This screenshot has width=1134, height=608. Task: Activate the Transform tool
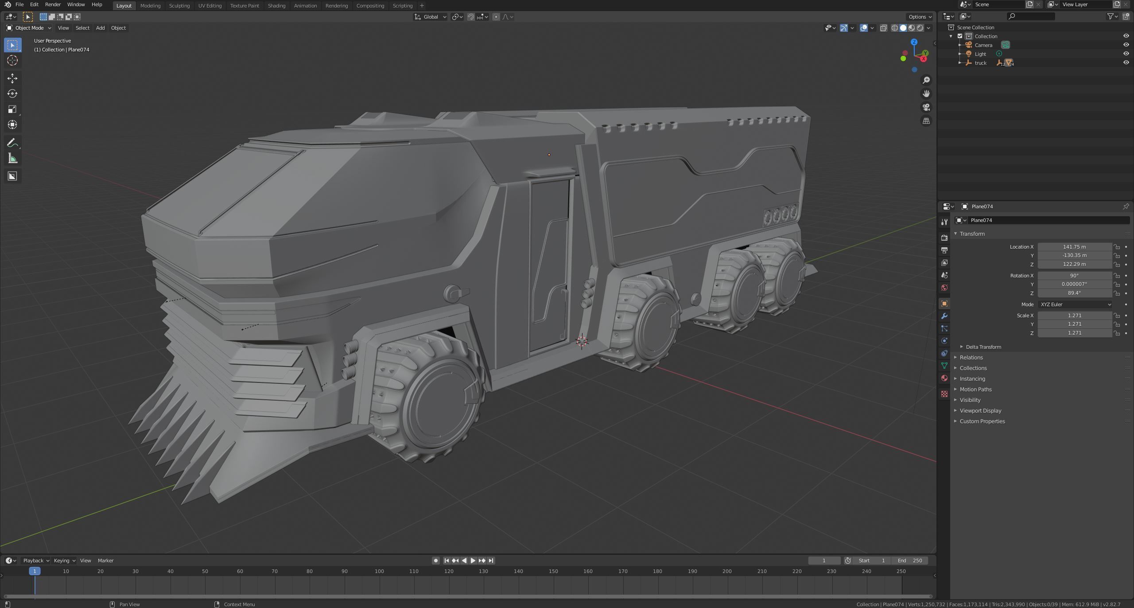(12, 125)
